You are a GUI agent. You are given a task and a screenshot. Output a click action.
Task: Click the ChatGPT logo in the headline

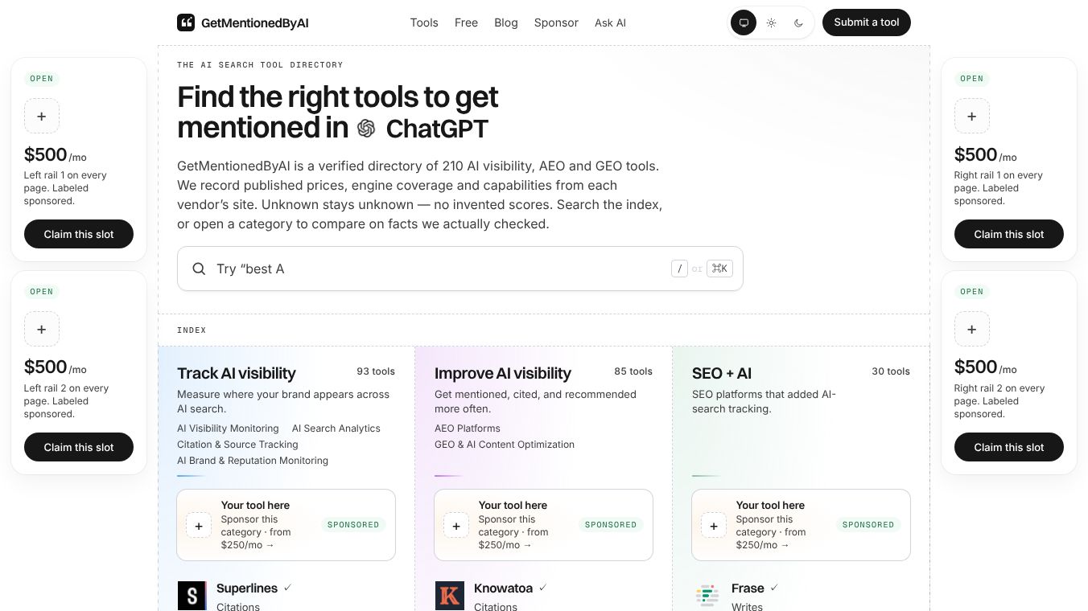tap(366, 129)
